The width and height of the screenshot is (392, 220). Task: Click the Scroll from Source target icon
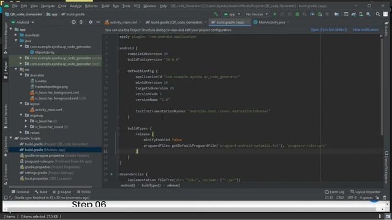pos(73,22)
